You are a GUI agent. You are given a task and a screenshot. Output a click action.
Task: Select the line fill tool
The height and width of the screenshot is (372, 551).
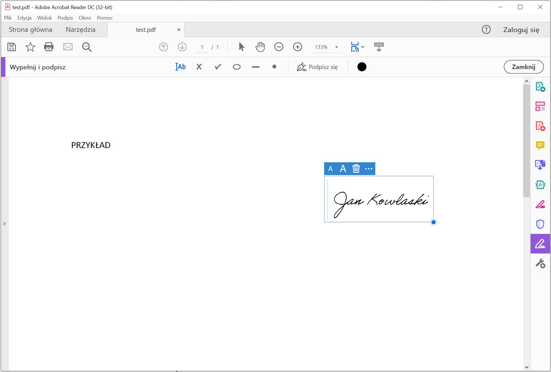pos(255,67)
